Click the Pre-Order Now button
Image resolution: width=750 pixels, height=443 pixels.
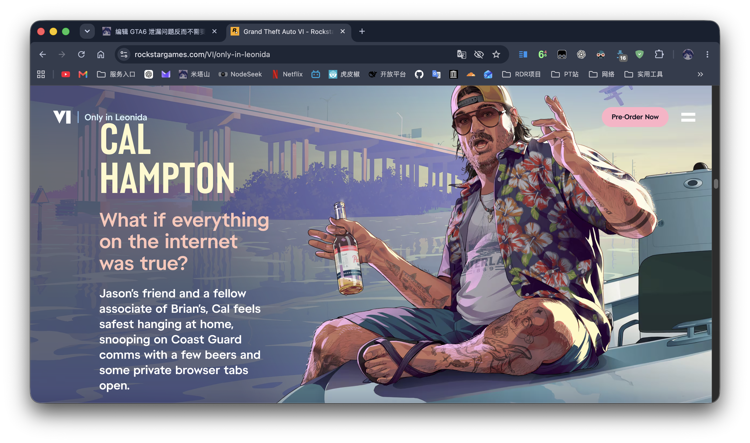635,117
